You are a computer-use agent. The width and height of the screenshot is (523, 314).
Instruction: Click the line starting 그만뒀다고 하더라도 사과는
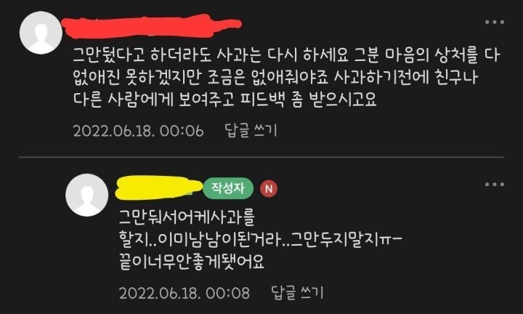(x=286, y=55)
